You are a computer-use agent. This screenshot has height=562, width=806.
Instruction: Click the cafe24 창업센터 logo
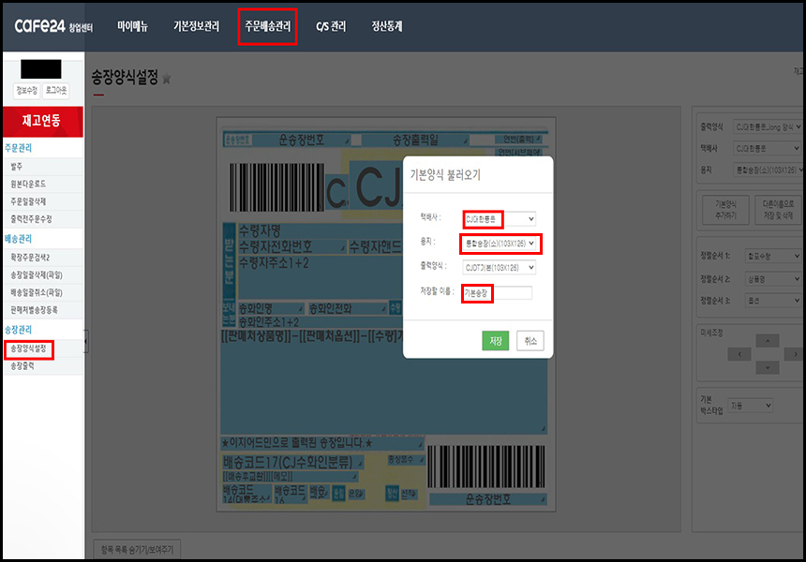coord(53,25)
